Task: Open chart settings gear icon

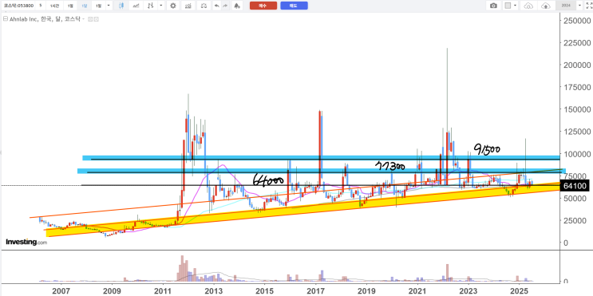Action: [x=173, y=6]
